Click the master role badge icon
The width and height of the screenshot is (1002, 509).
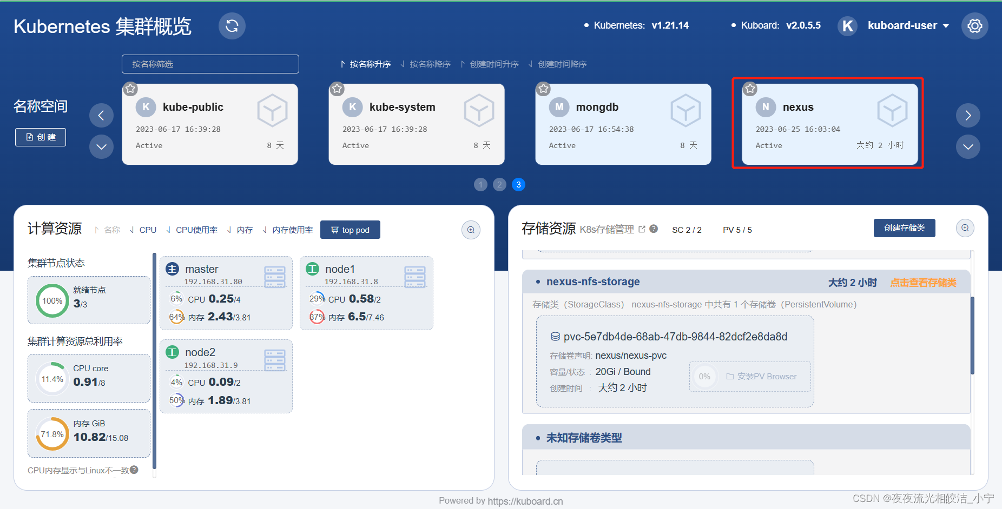[x=172, y=269]
